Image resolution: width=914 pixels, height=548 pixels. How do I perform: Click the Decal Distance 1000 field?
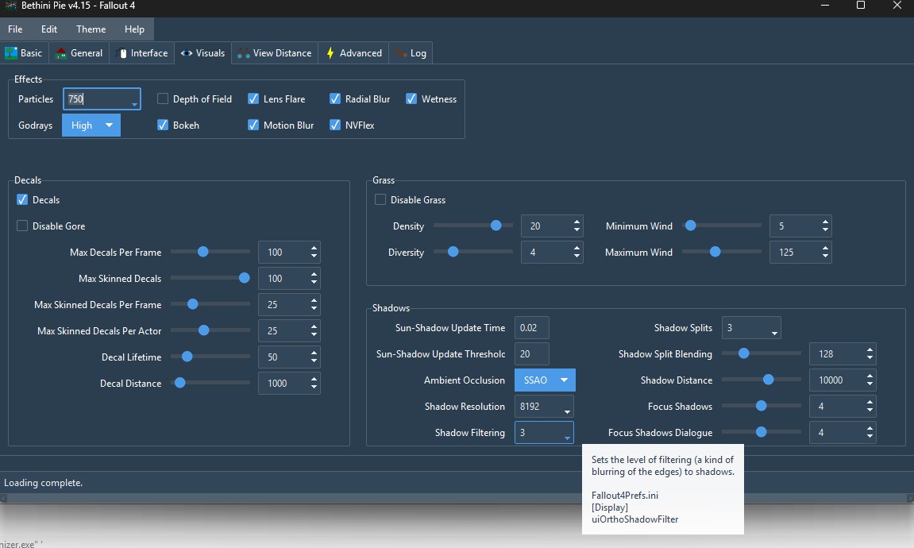289,384
